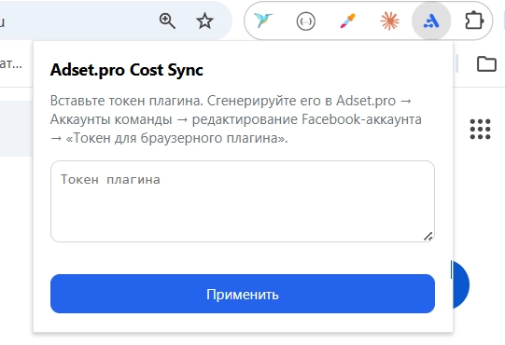Open the hummingbird extension icon
Viewport: 505px width, 345px height.
263,21
